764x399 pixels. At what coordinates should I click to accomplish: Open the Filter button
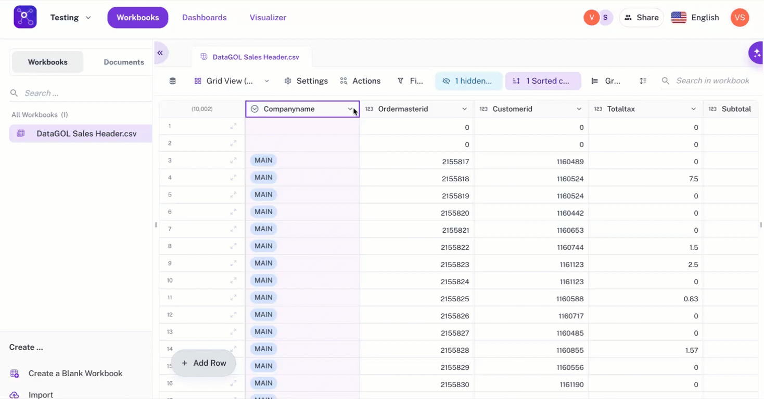[411, 81]
